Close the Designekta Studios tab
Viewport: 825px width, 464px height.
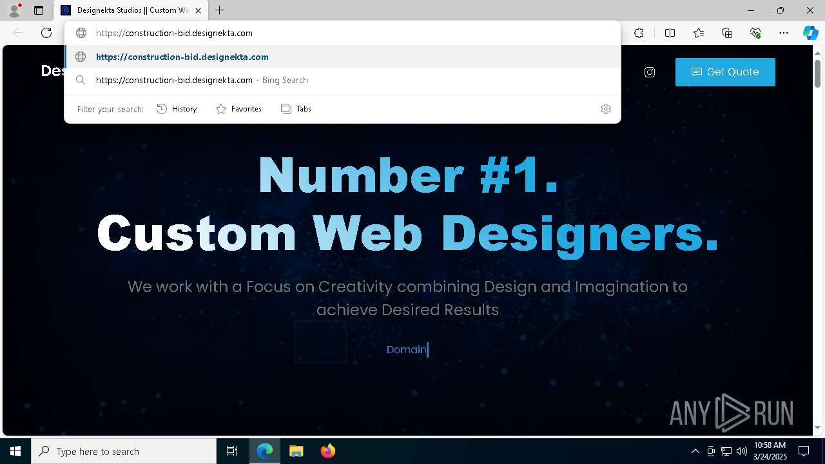click(x=198, y=10)
